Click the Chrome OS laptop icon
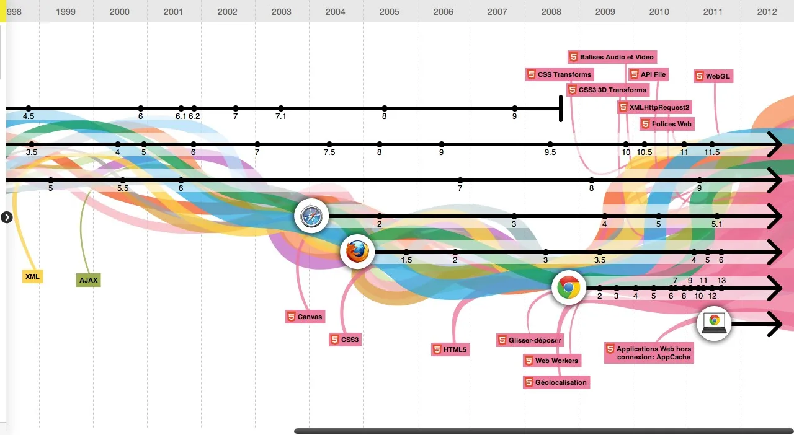 click(x=714, y=323)
